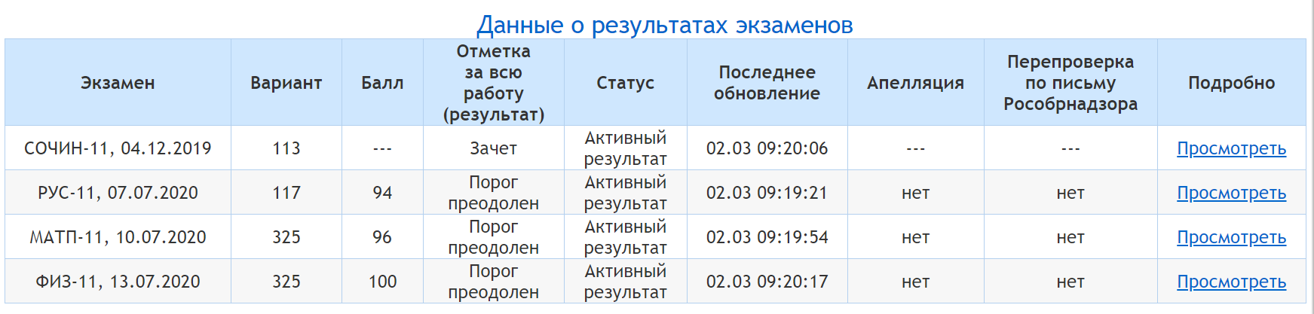Image resolution: width=1314 pixels, height=314 pixels.
Task: Click the score 100 cell
Action: (382, 282)
